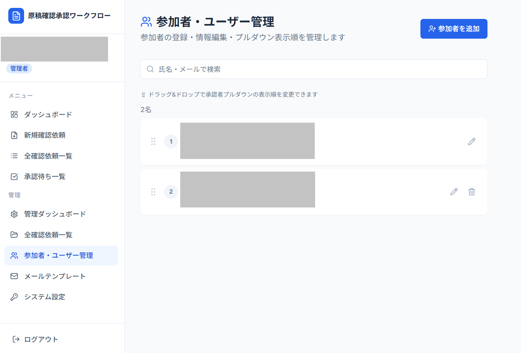Screen dimensions: 521x353
Task: Click the document logo icon beside app title
Action: 16,16
